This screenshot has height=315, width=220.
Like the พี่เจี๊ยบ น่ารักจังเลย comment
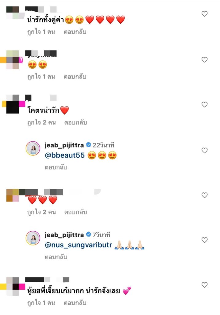(x=204, y=285)
